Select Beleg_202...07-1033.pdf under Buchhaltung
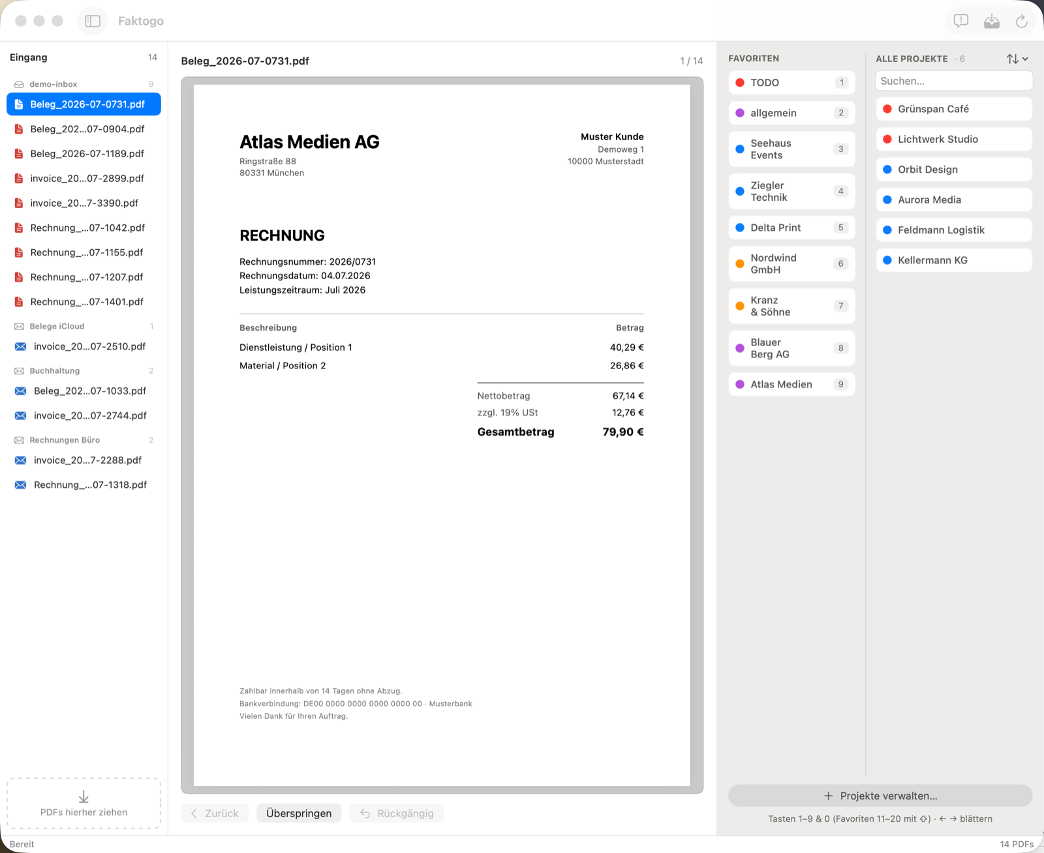 pos(84,391)
